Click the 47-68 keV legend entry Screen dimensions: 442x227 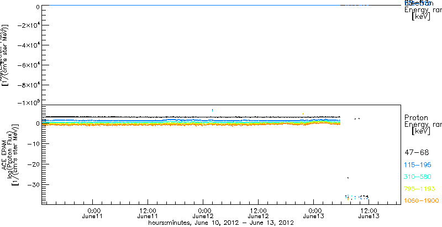tap(417, 153)
